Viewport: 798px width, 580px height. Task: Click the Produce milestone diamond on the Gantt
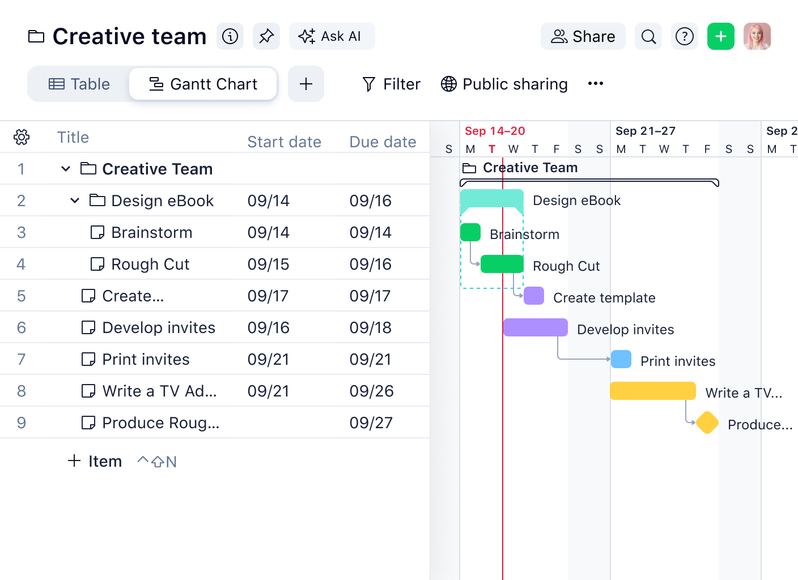(707, 423)
